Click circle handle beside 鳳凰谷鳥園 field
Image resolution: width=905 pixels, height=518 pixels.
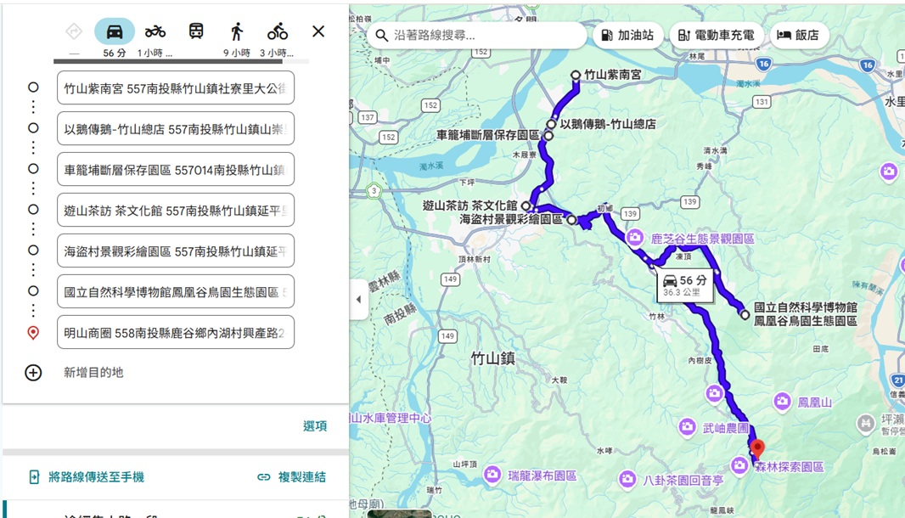click(33, 291)
